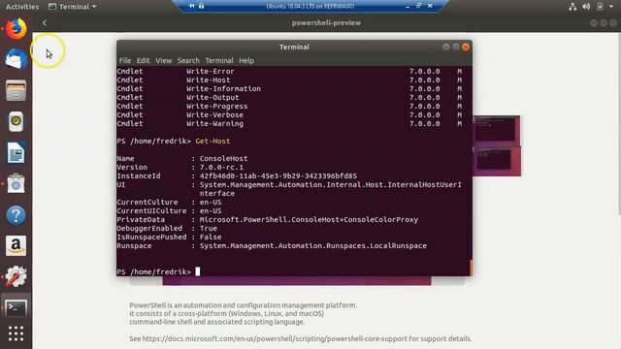
Task: Click the IsRunspacePushed False value
Action: tap(211, 237)
